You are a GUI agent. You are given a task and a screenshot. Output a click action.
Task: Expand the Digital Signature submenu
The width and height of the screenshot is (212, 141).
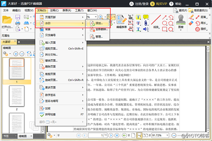[x=83, y=95]
